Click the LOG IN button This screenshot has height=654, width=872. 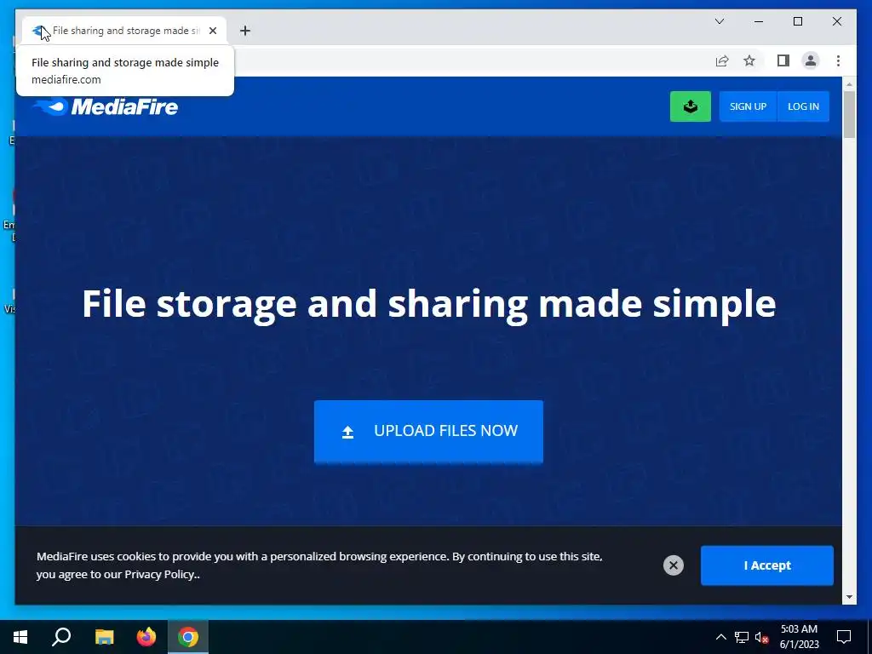click(x=803, y=106)
